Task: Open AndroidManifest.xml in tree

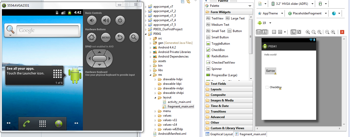Action: pyautogui.click(x=170, y=134)
